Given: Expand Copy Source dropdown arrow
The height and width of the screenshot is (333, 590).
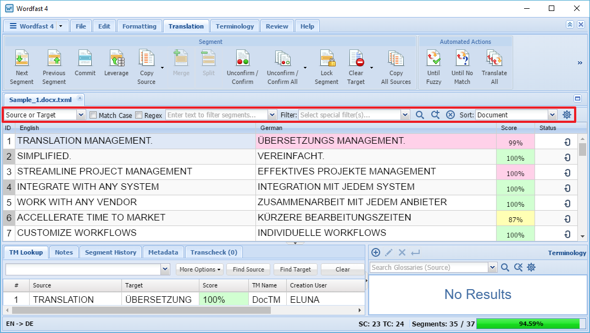Looking at the screenshot, I should click(x=162, y=67).
